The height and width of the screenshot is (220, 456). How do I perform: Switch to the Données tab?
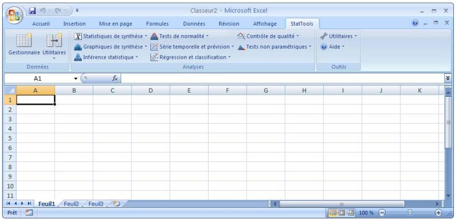194,24
